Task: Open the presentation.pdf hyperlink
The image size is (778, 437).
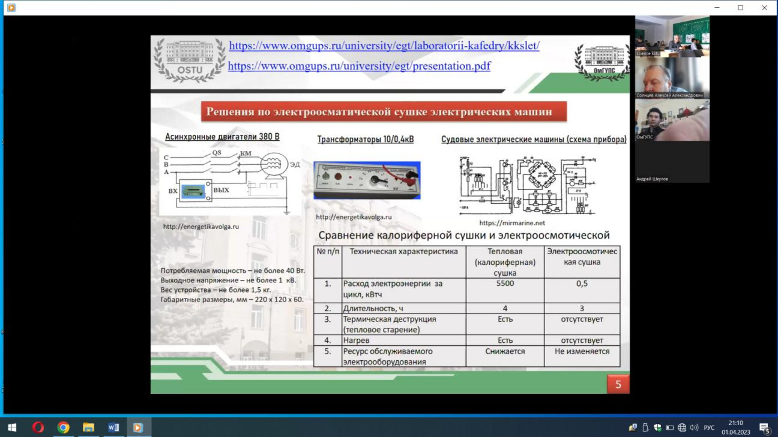Action: pyautogui.click(x=359, y=66)
